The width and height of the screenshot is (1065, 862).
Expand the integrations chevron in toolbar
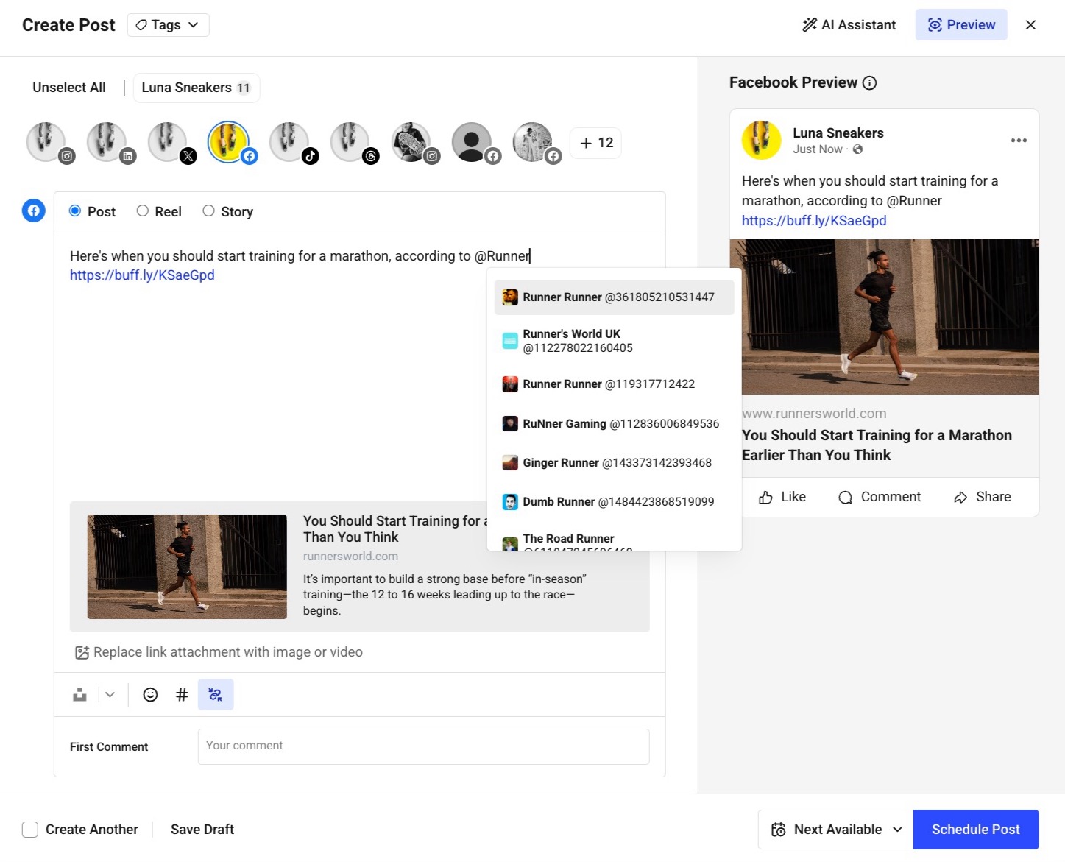point(110,695)
